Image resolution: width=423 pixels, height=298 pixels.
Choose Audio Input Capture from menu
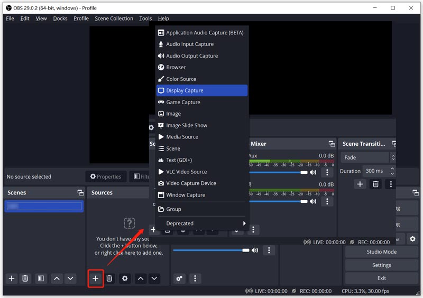coord(202,44)
